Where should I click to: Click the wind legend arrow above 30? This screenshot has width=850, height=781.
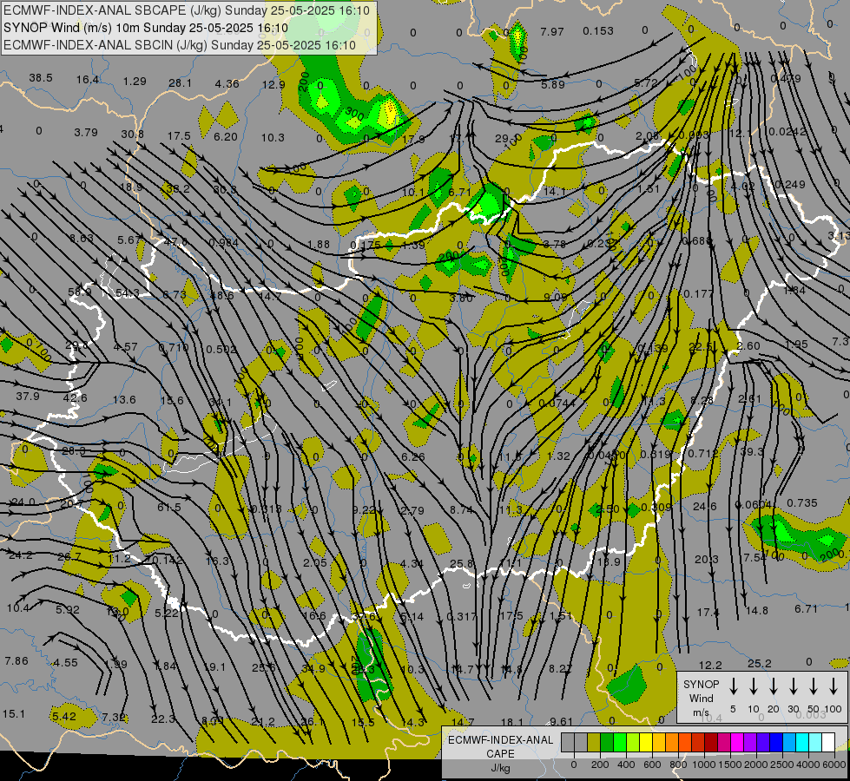[x=793, y=686]
